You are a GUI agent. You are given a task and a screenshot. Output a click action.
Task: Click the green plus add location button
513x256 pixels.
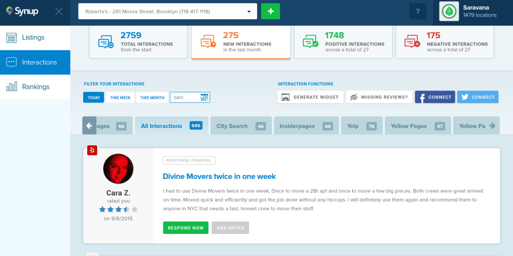[x=270, y=11]
